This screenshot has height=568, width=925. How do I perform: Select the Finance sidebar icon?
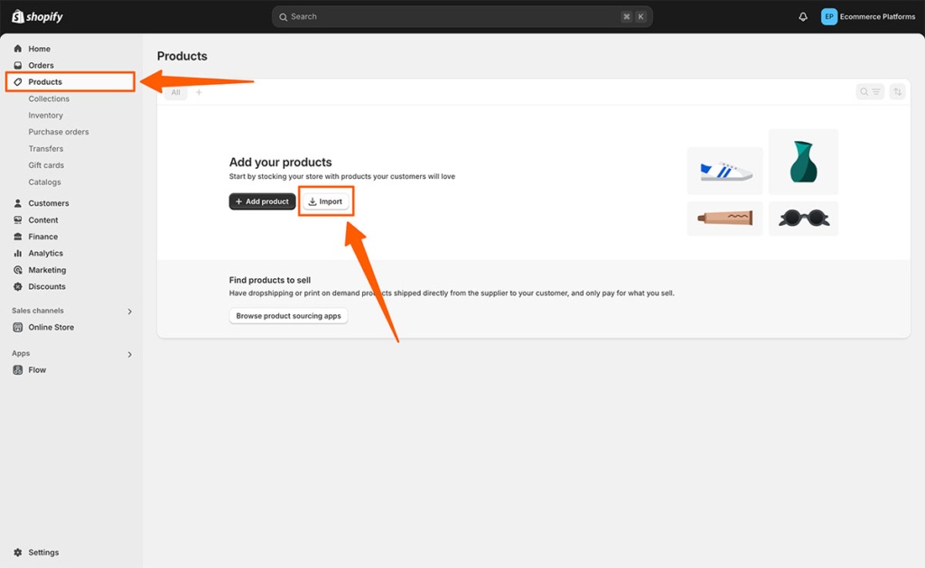click(18, 237)
